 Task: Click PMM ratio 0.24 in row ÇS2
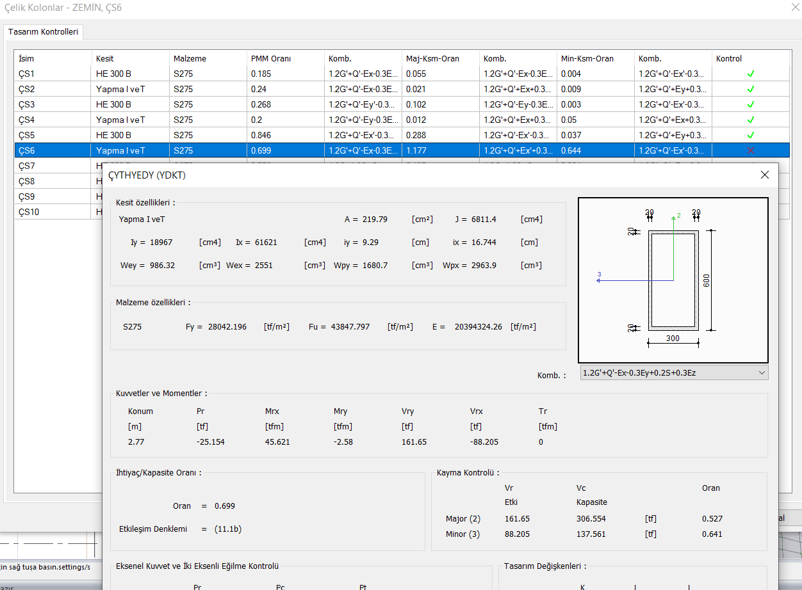click(x=259, y=89)
